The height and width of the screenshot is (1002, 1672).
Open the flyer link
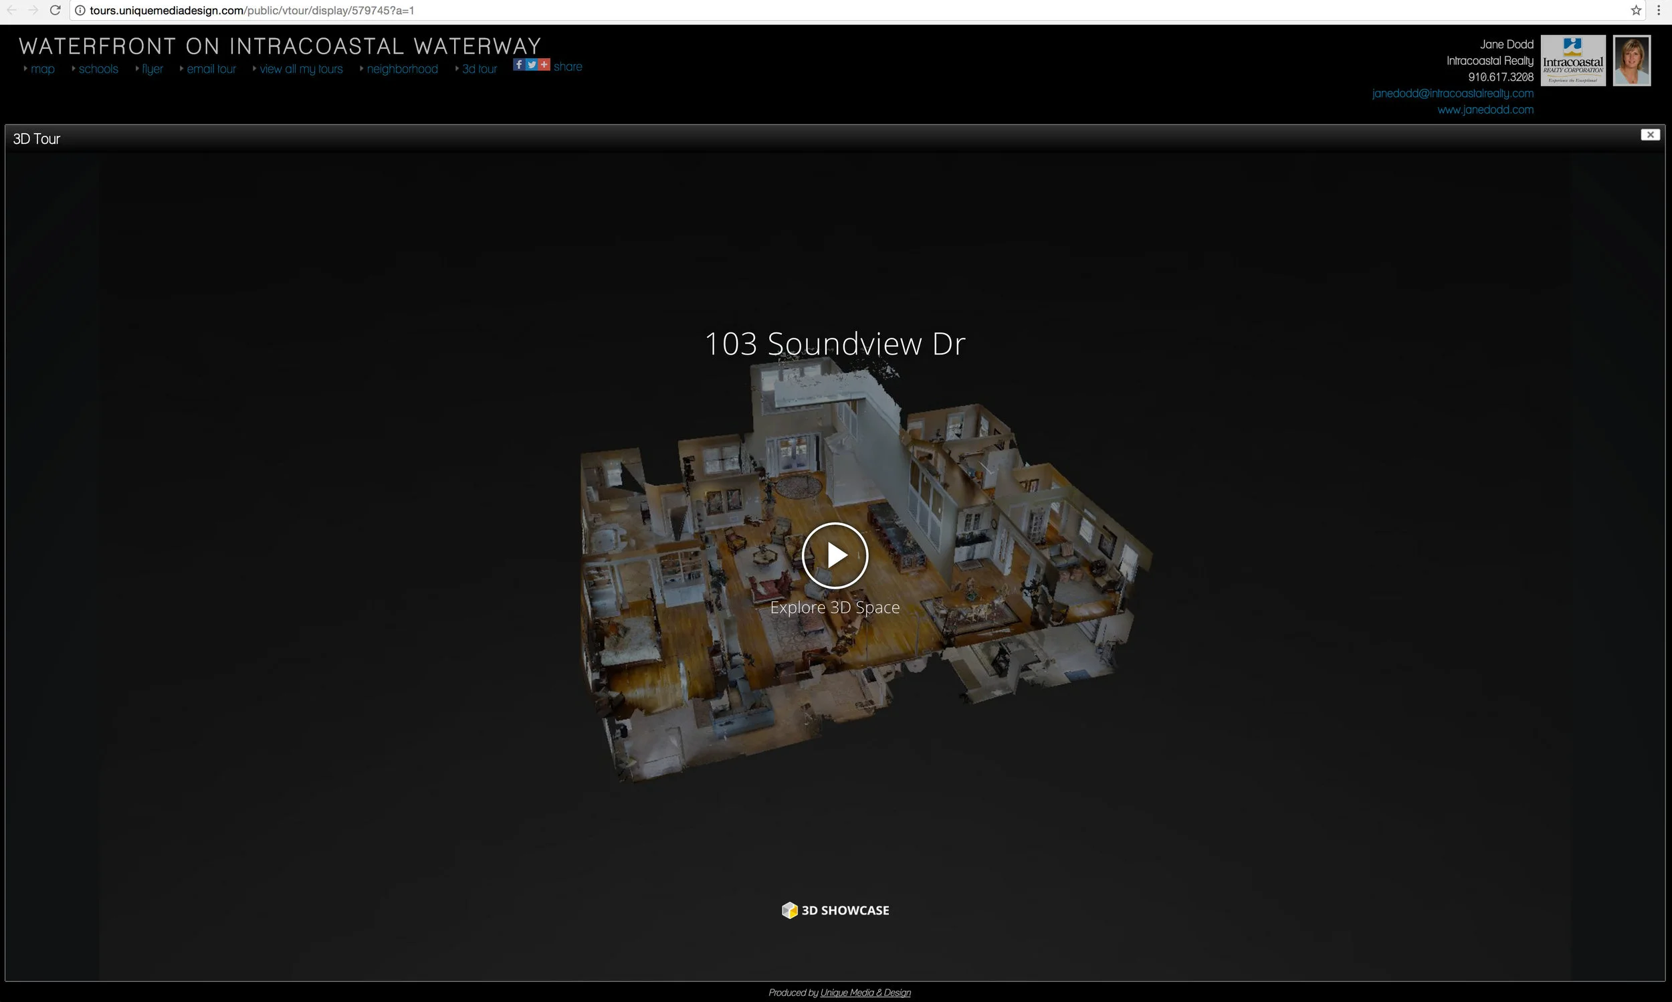[x=152, y=69]
